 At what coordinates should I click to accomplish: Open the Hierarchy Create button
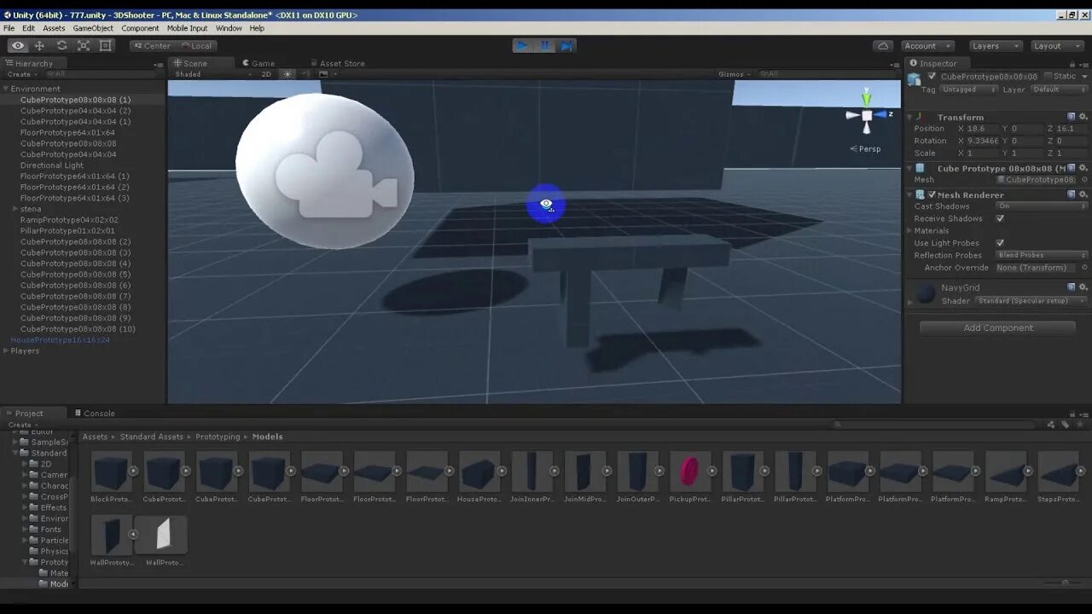[x=20, y=74]
